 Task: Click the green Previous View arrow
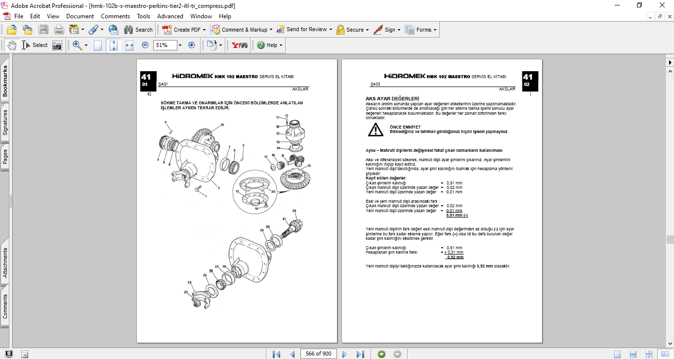click(381, 354)
